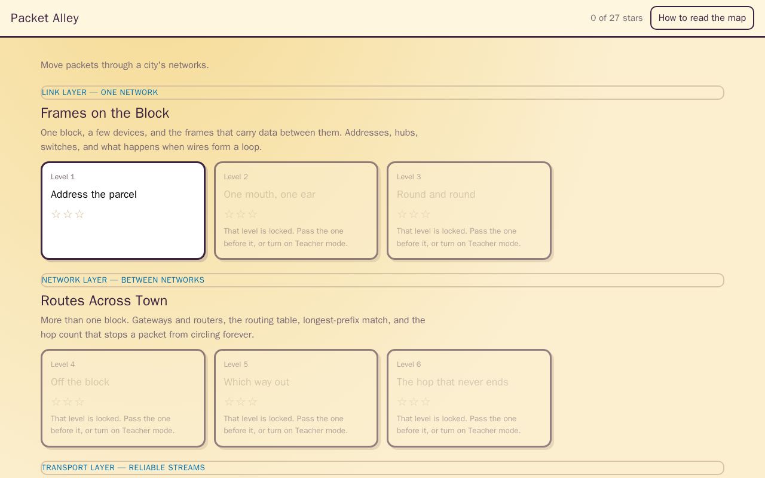Open Level 1 Address the parcel card
The height and width of the screenshot is (478, 765).
click(123, 211)
